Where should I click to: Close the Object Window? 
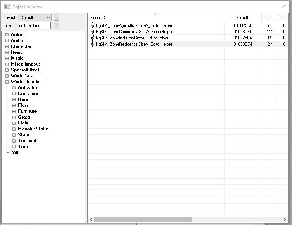click(283, 7)
